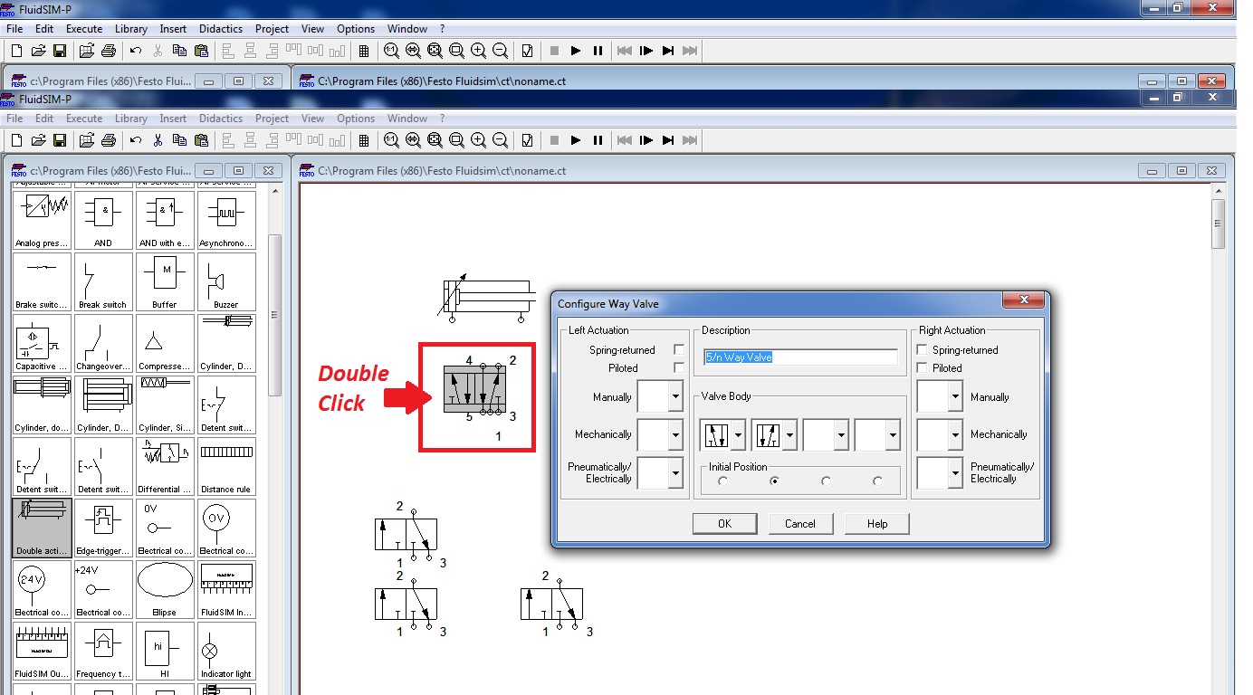Click Cancel in Configure Way Valve dialog
Image resolution: width=1253 pixels, height=695 pixels.
[x=800, y=524]
